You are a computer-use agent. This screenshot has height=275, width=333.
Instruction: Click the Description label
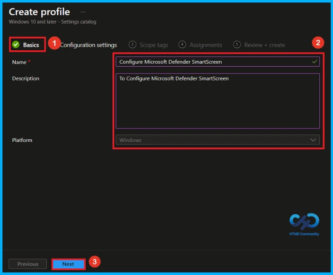tap(26, 79)
